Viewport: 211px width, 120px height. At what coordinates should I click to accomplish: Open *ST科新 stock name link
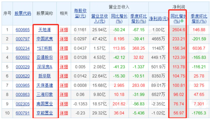(44, 48)
